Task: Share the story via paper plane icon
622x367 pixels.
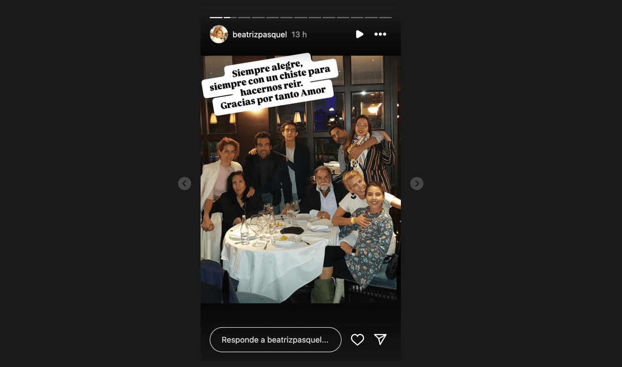Action: click(x=380, y=340)
